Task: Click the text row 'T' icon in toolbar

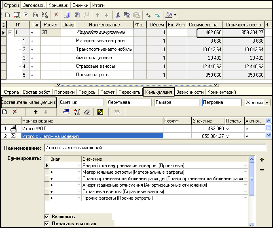Action: click(26, 15)
